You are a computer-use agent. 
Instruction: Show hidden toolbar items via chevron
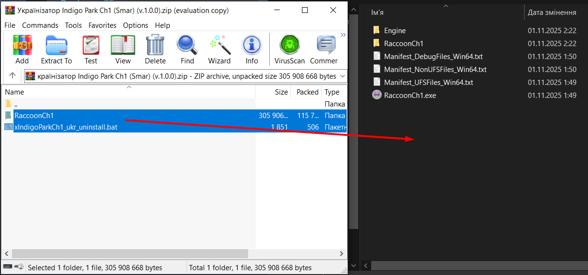[343, 35]
